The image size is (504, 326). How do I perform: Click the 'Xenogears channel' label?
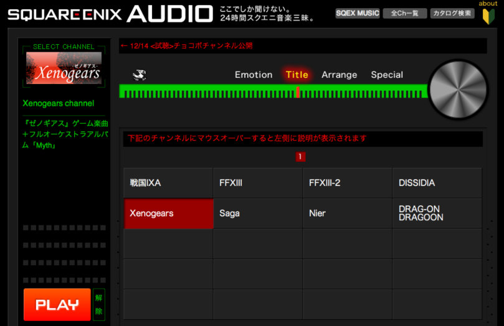coord(58,103)
